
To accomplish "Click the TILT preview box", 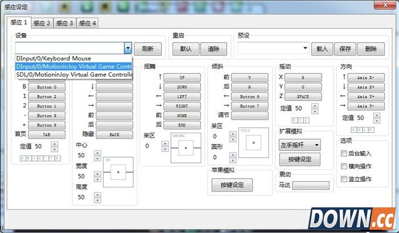I will click(254, 142).
